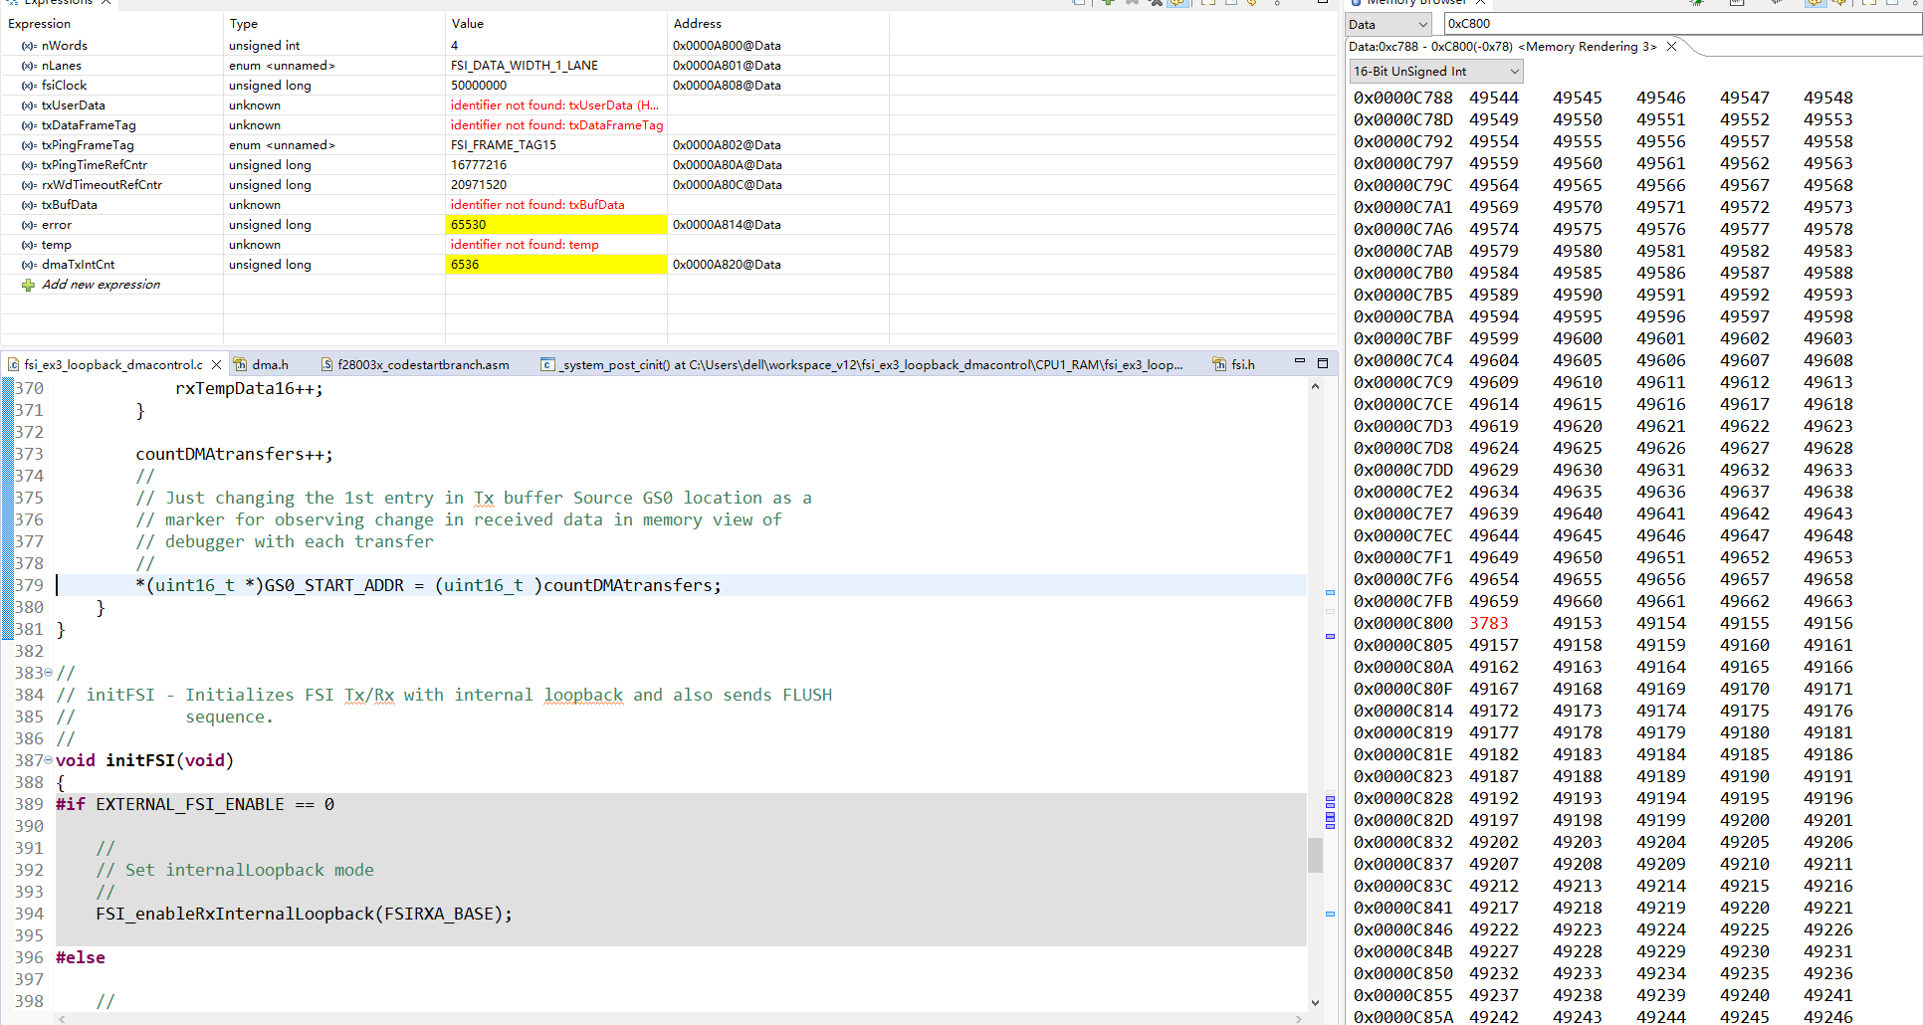Image resolution: width=1923 pixels, height=1025 pixels.
Task: Click the variable icon beside rxWdTimeoutRefCntr
Action: coord(29,185)
